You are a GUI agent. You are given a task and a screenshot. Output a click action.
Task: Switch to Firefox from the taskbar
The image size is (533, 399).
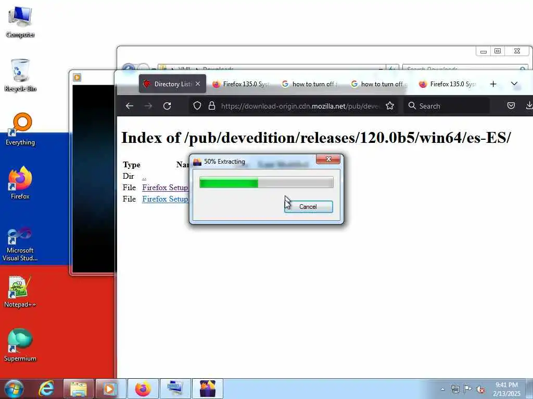click(143, 389)
